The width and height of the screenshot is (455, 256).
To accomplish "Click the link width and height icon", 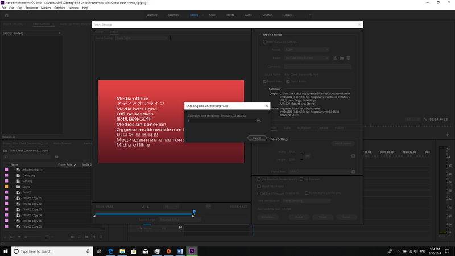I will click(x=308, y=155).
